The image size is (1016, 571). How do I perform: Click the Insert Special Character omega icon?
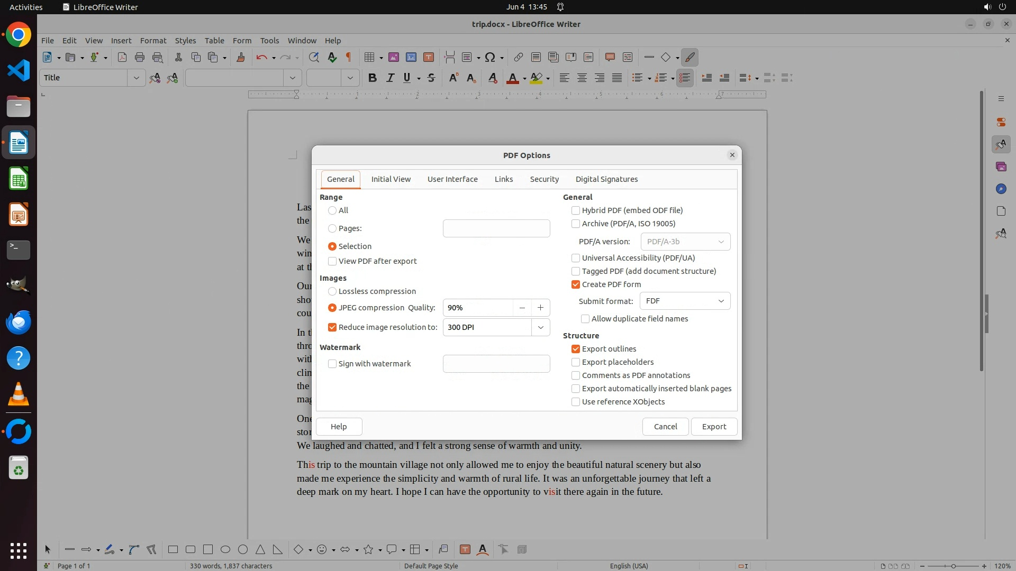coord(490,57)
